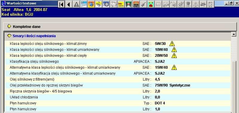Show warning for 10W/40 moderate climate oil
The width and height of the screenshot is (239, 113).
click(x=174, y=49)
